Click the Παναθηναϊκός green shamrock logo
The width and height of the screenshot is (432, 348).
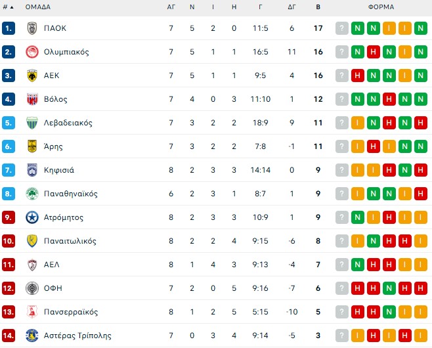[32, 194]
